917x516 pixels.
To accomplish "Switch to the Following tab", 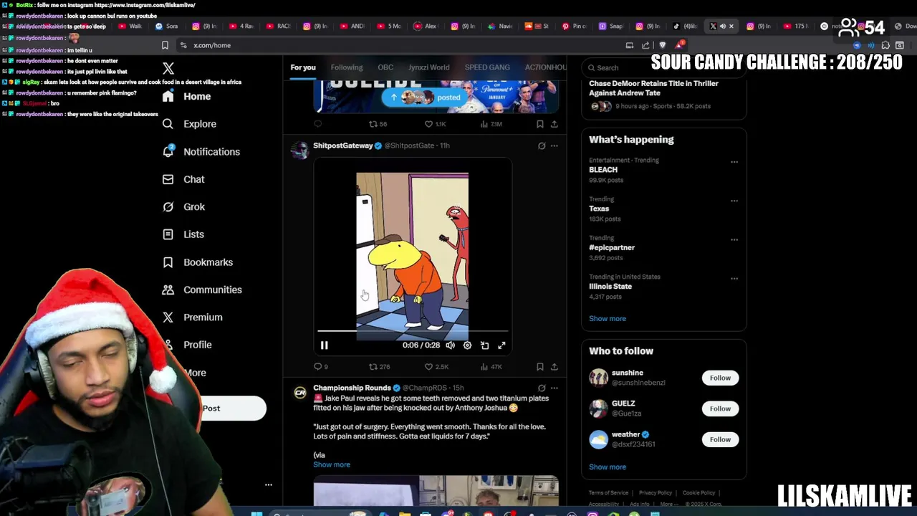I will click(347, 67).
